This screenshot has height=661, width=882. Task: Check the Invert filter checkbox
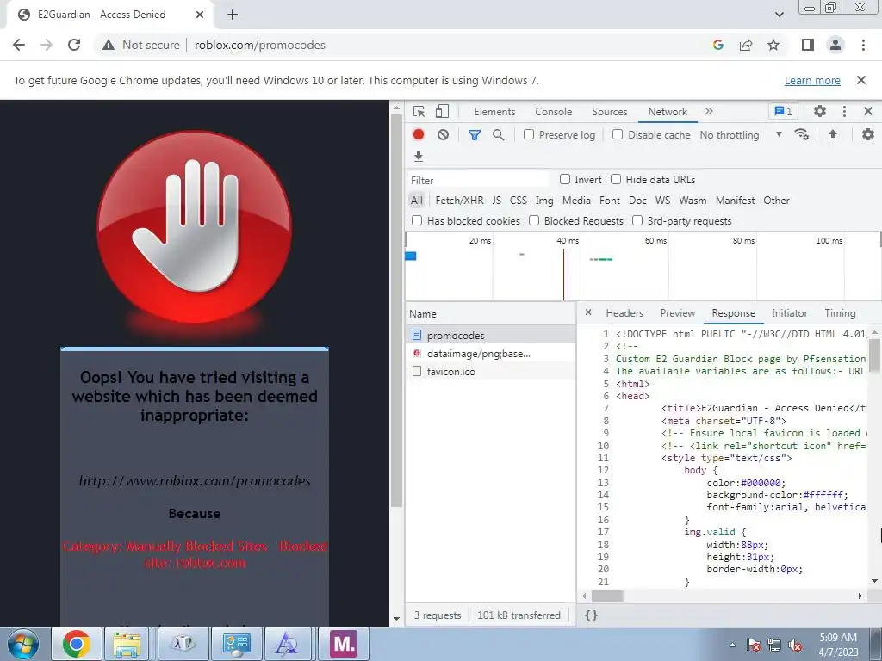[x=565, y=179]
